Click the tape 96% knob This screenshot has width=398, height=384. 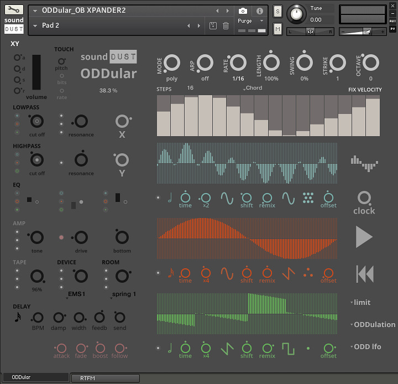37,276
